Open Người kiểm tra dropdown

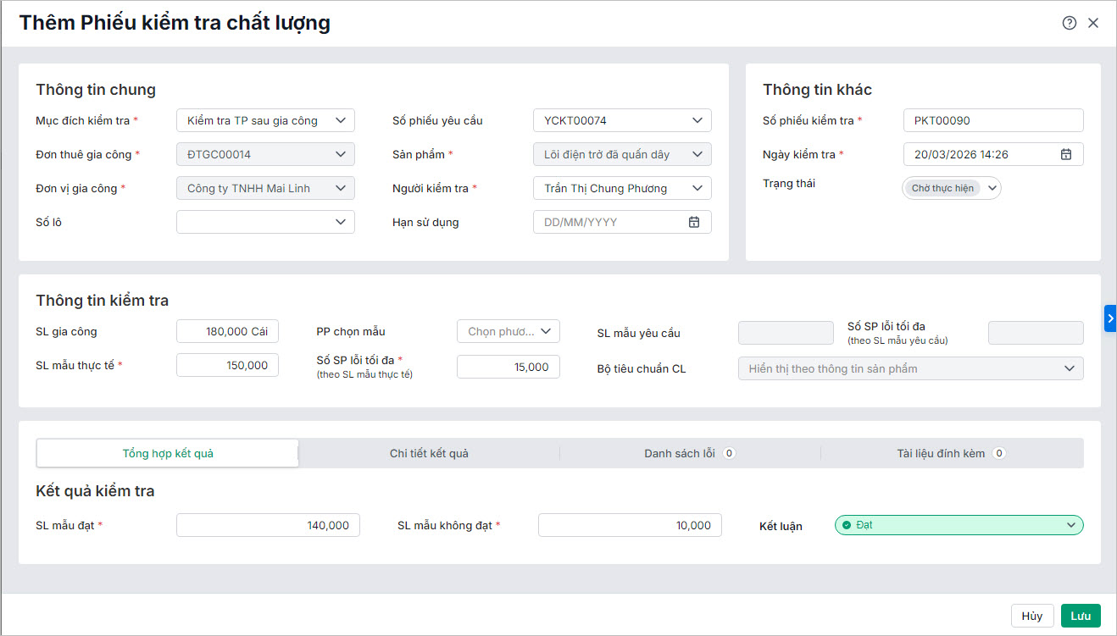click(697, 188)
